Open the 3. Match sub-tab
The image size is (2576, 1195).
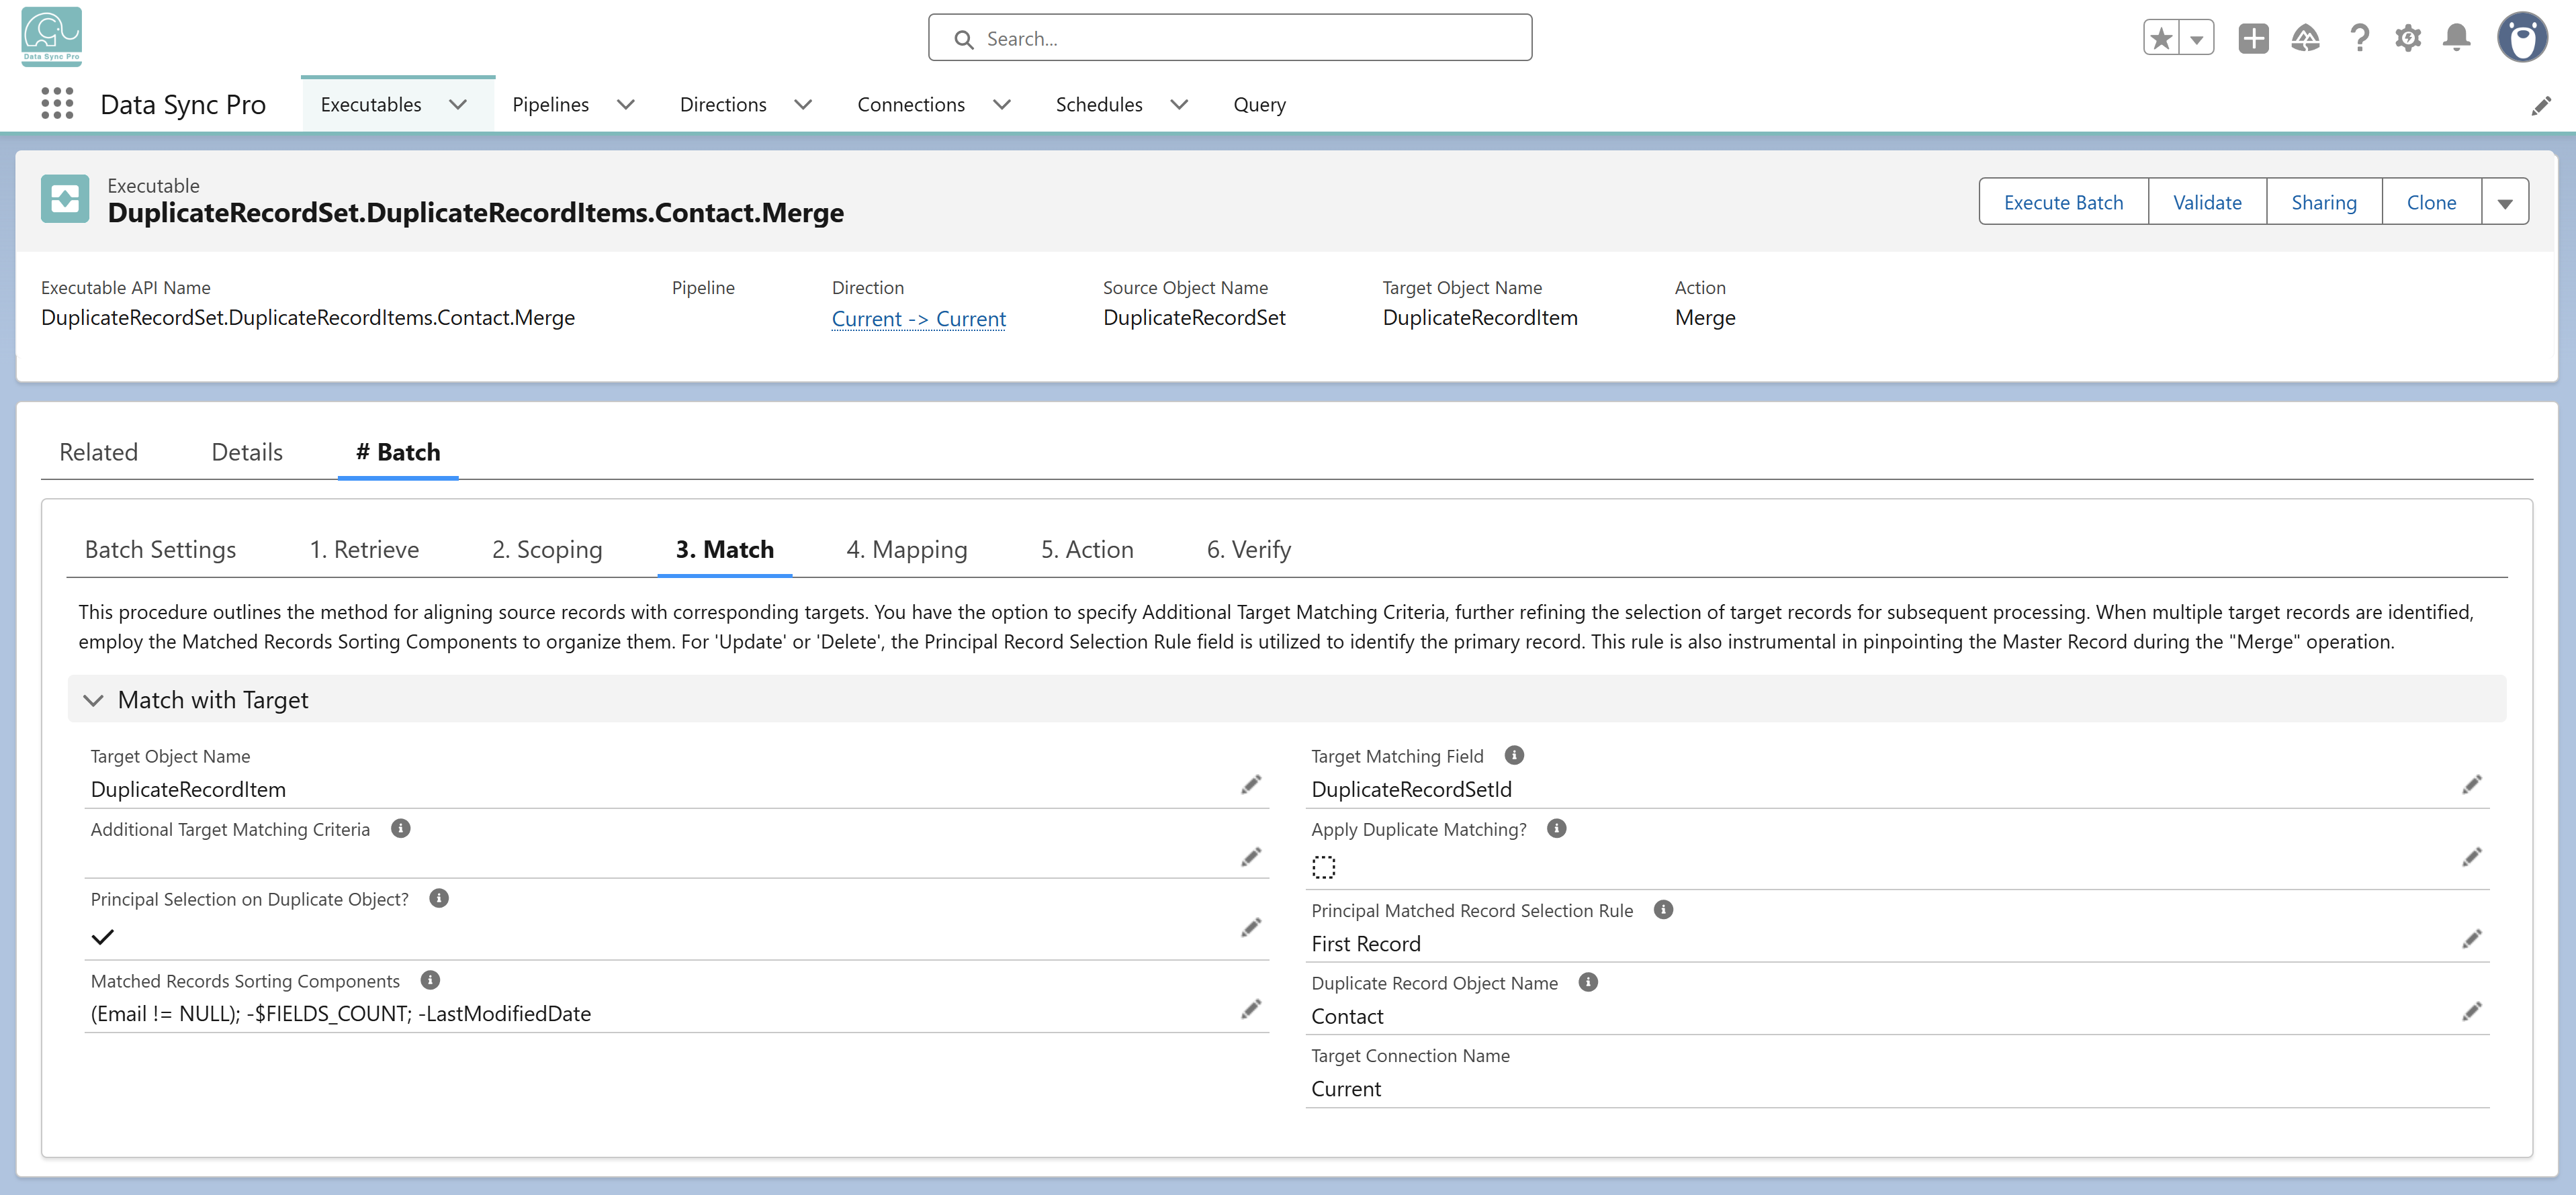click(x=725, y=550)
